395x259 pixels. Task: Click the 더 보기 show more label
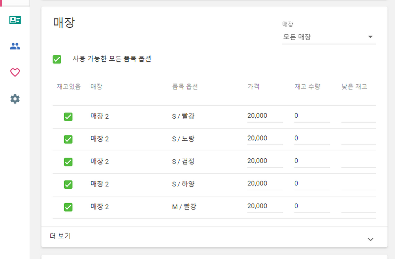[61, 236]
